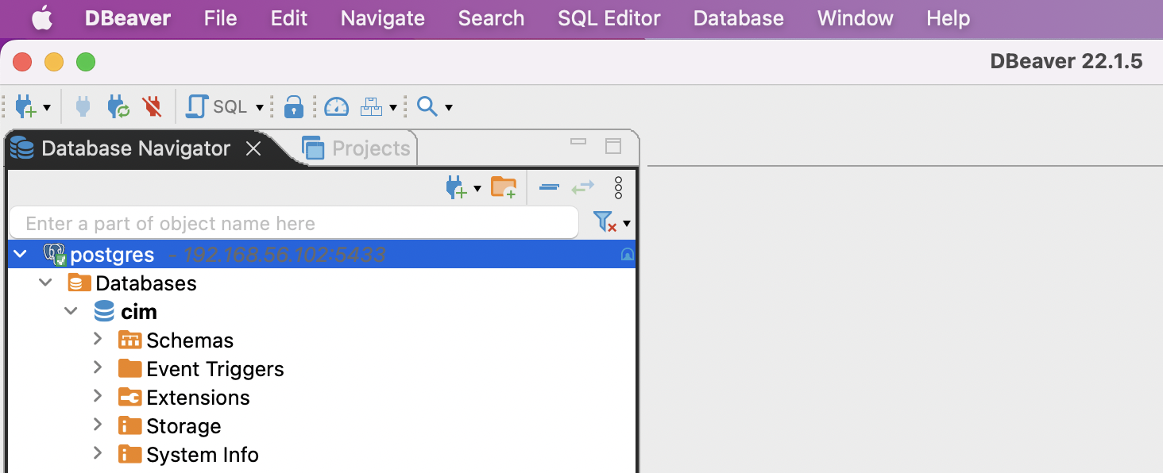Collapse the Databases folder
Image resolution: width=1163 pixels, height=473 pixels.
46,283
